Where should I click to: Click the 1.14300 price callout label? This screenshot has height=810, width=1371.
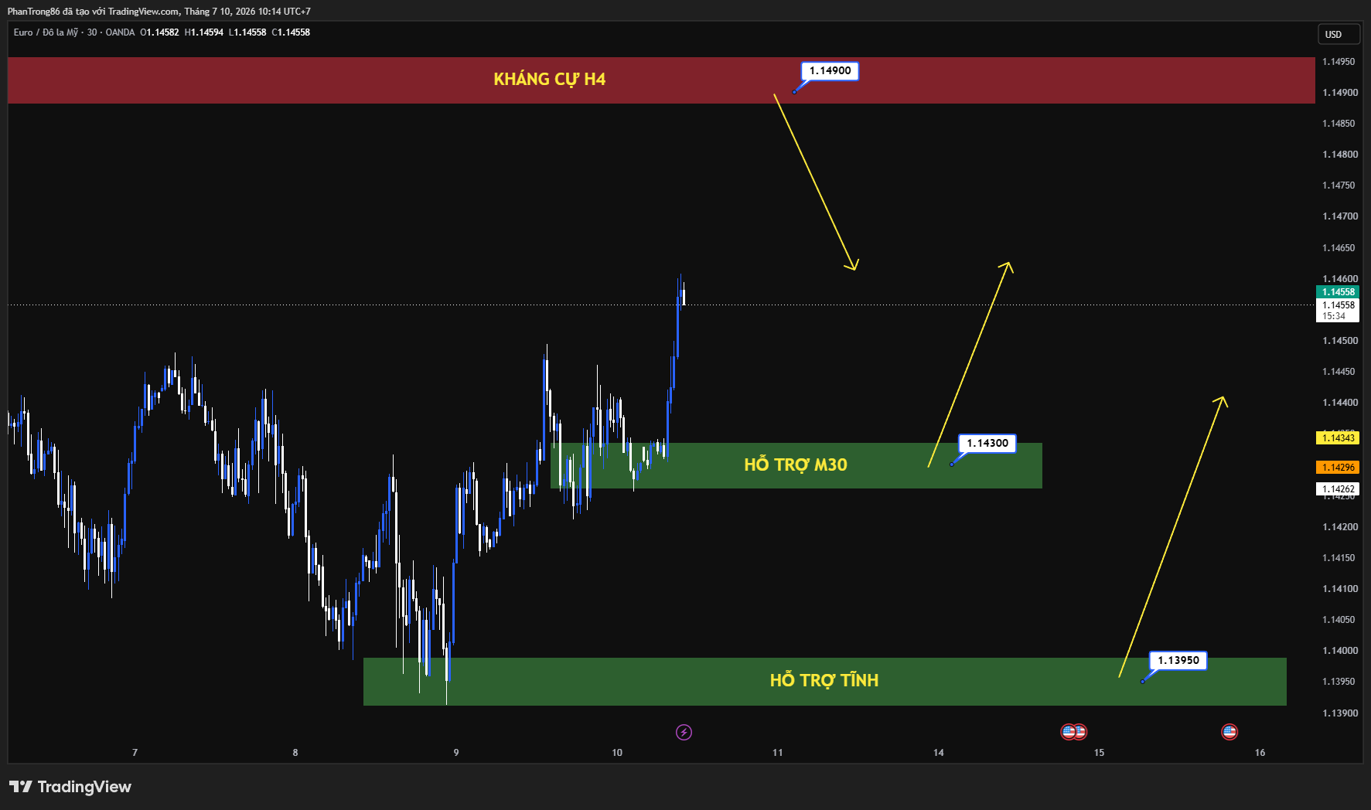(x=987, y=444)
